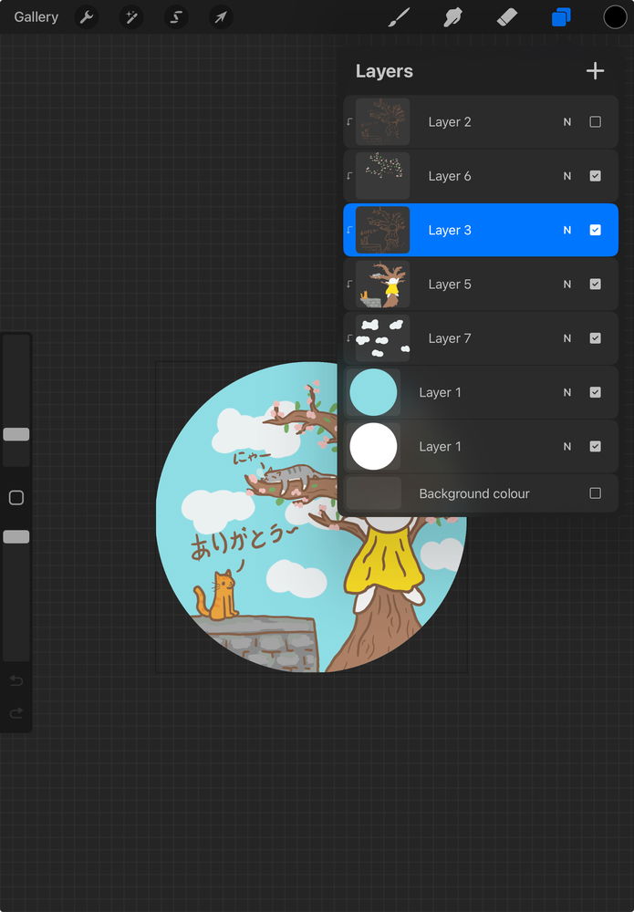Select the Smudge tool
The width and height of the screenshot is (634, 912).
click(x=452, y=17)
